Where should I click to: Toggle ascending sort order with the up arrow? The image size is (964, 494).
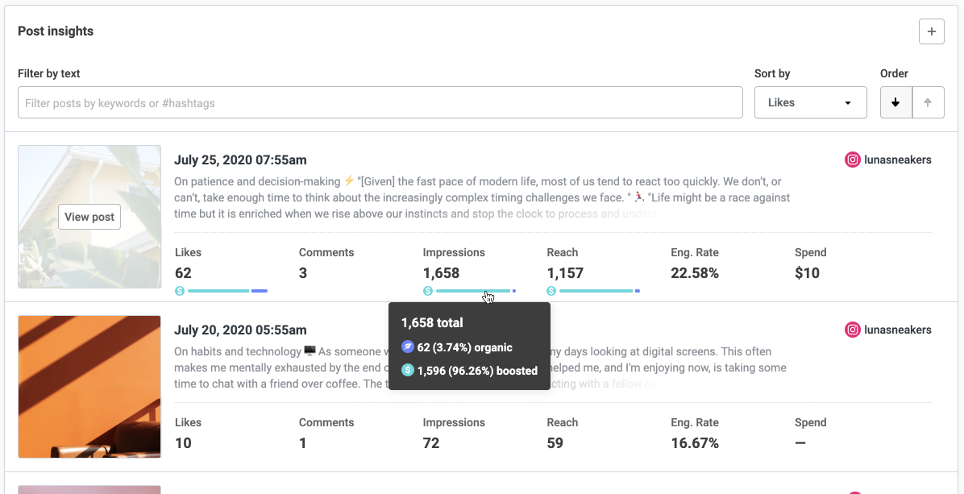click(x=928, y=102)
